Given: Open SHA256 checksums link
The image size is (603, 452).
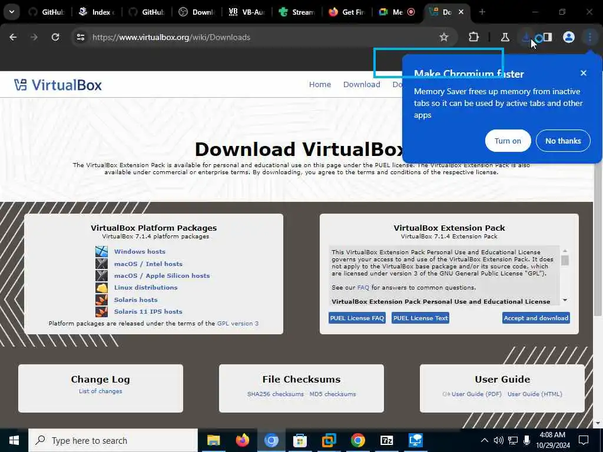Looking at the screenshot, I should point(276,394).
